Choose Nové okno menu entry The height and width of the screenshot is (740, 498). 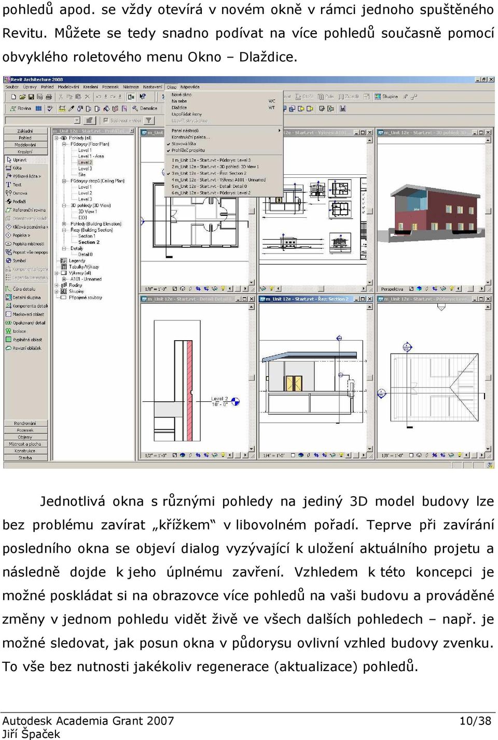[x=223, y=95]
